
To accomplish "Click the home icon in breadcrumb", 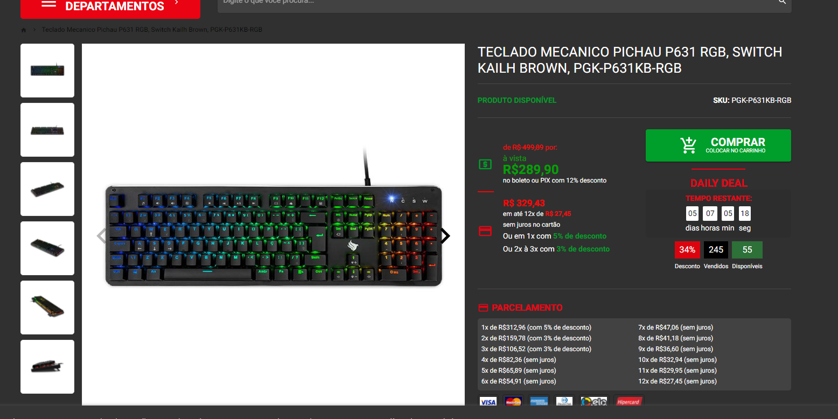I will (24, 30).
